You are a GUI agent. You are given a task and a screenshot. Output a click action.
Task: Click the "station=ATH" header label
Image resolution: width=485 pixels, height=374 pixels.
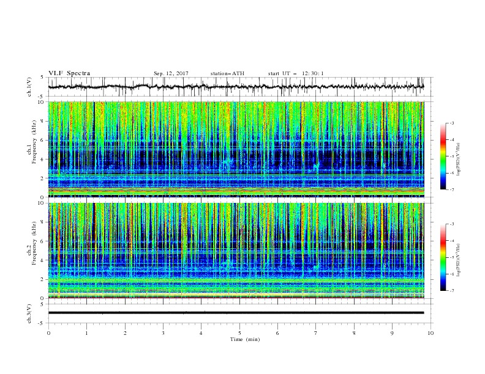point(227,74)
